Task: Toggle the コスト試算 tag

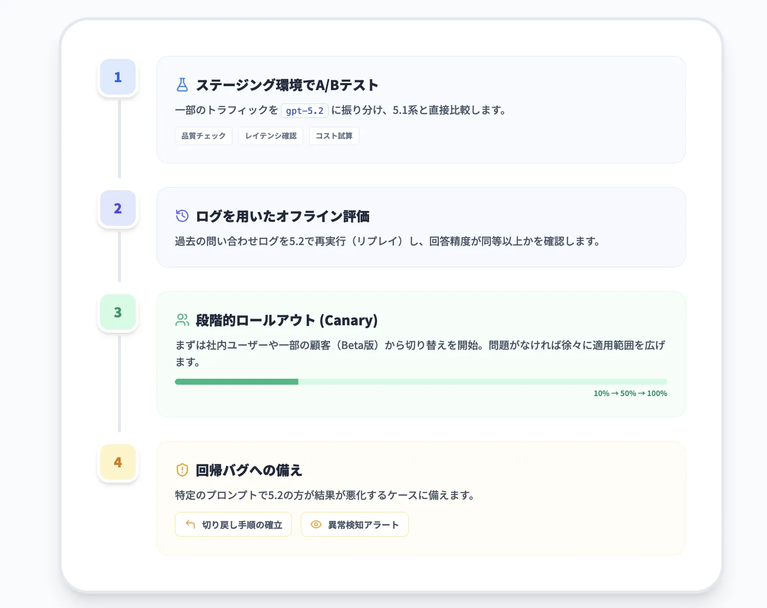Action: (x=333, y=136)
